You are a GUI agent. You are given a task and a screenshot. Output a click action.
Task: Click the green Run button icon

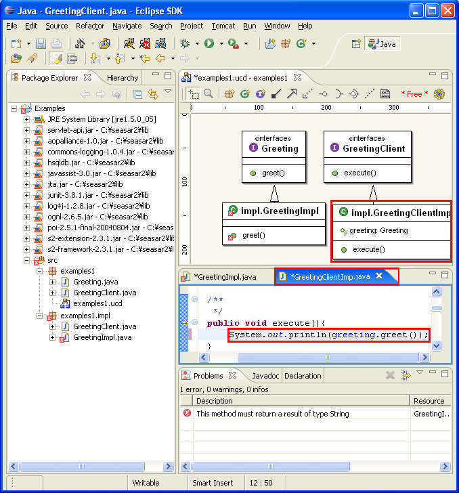tap(209, 43)
